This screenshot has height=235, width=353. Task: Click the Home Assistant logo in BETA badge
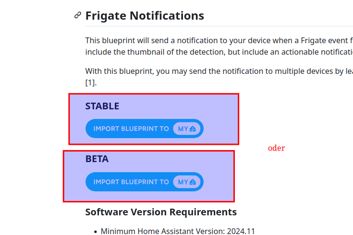193,182
